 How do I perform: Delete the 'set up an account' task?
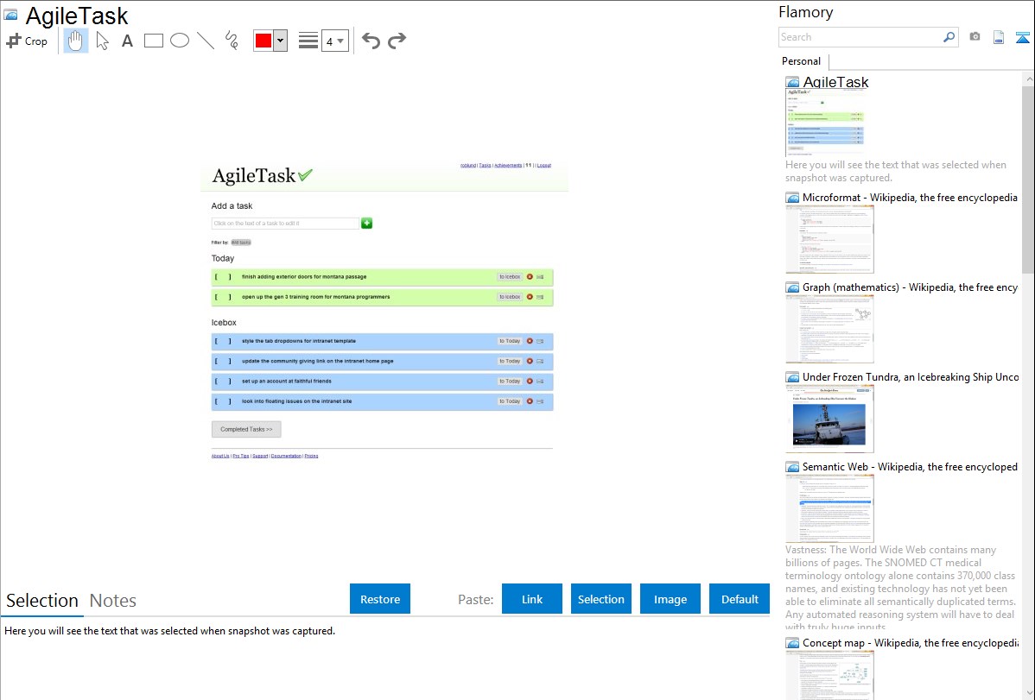point(530,382)
